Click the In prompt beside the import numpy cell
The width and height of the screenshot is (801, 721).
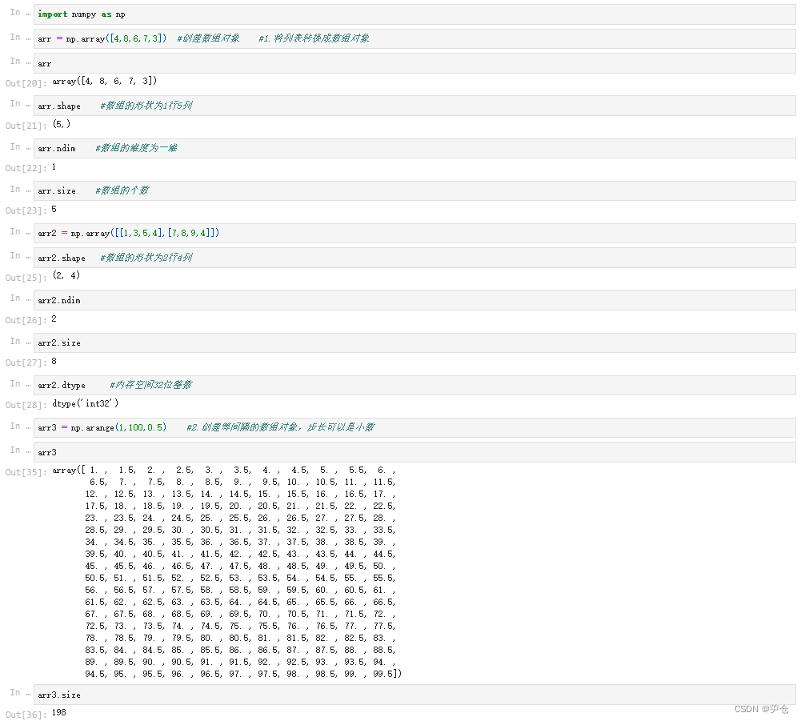[14, 14]
